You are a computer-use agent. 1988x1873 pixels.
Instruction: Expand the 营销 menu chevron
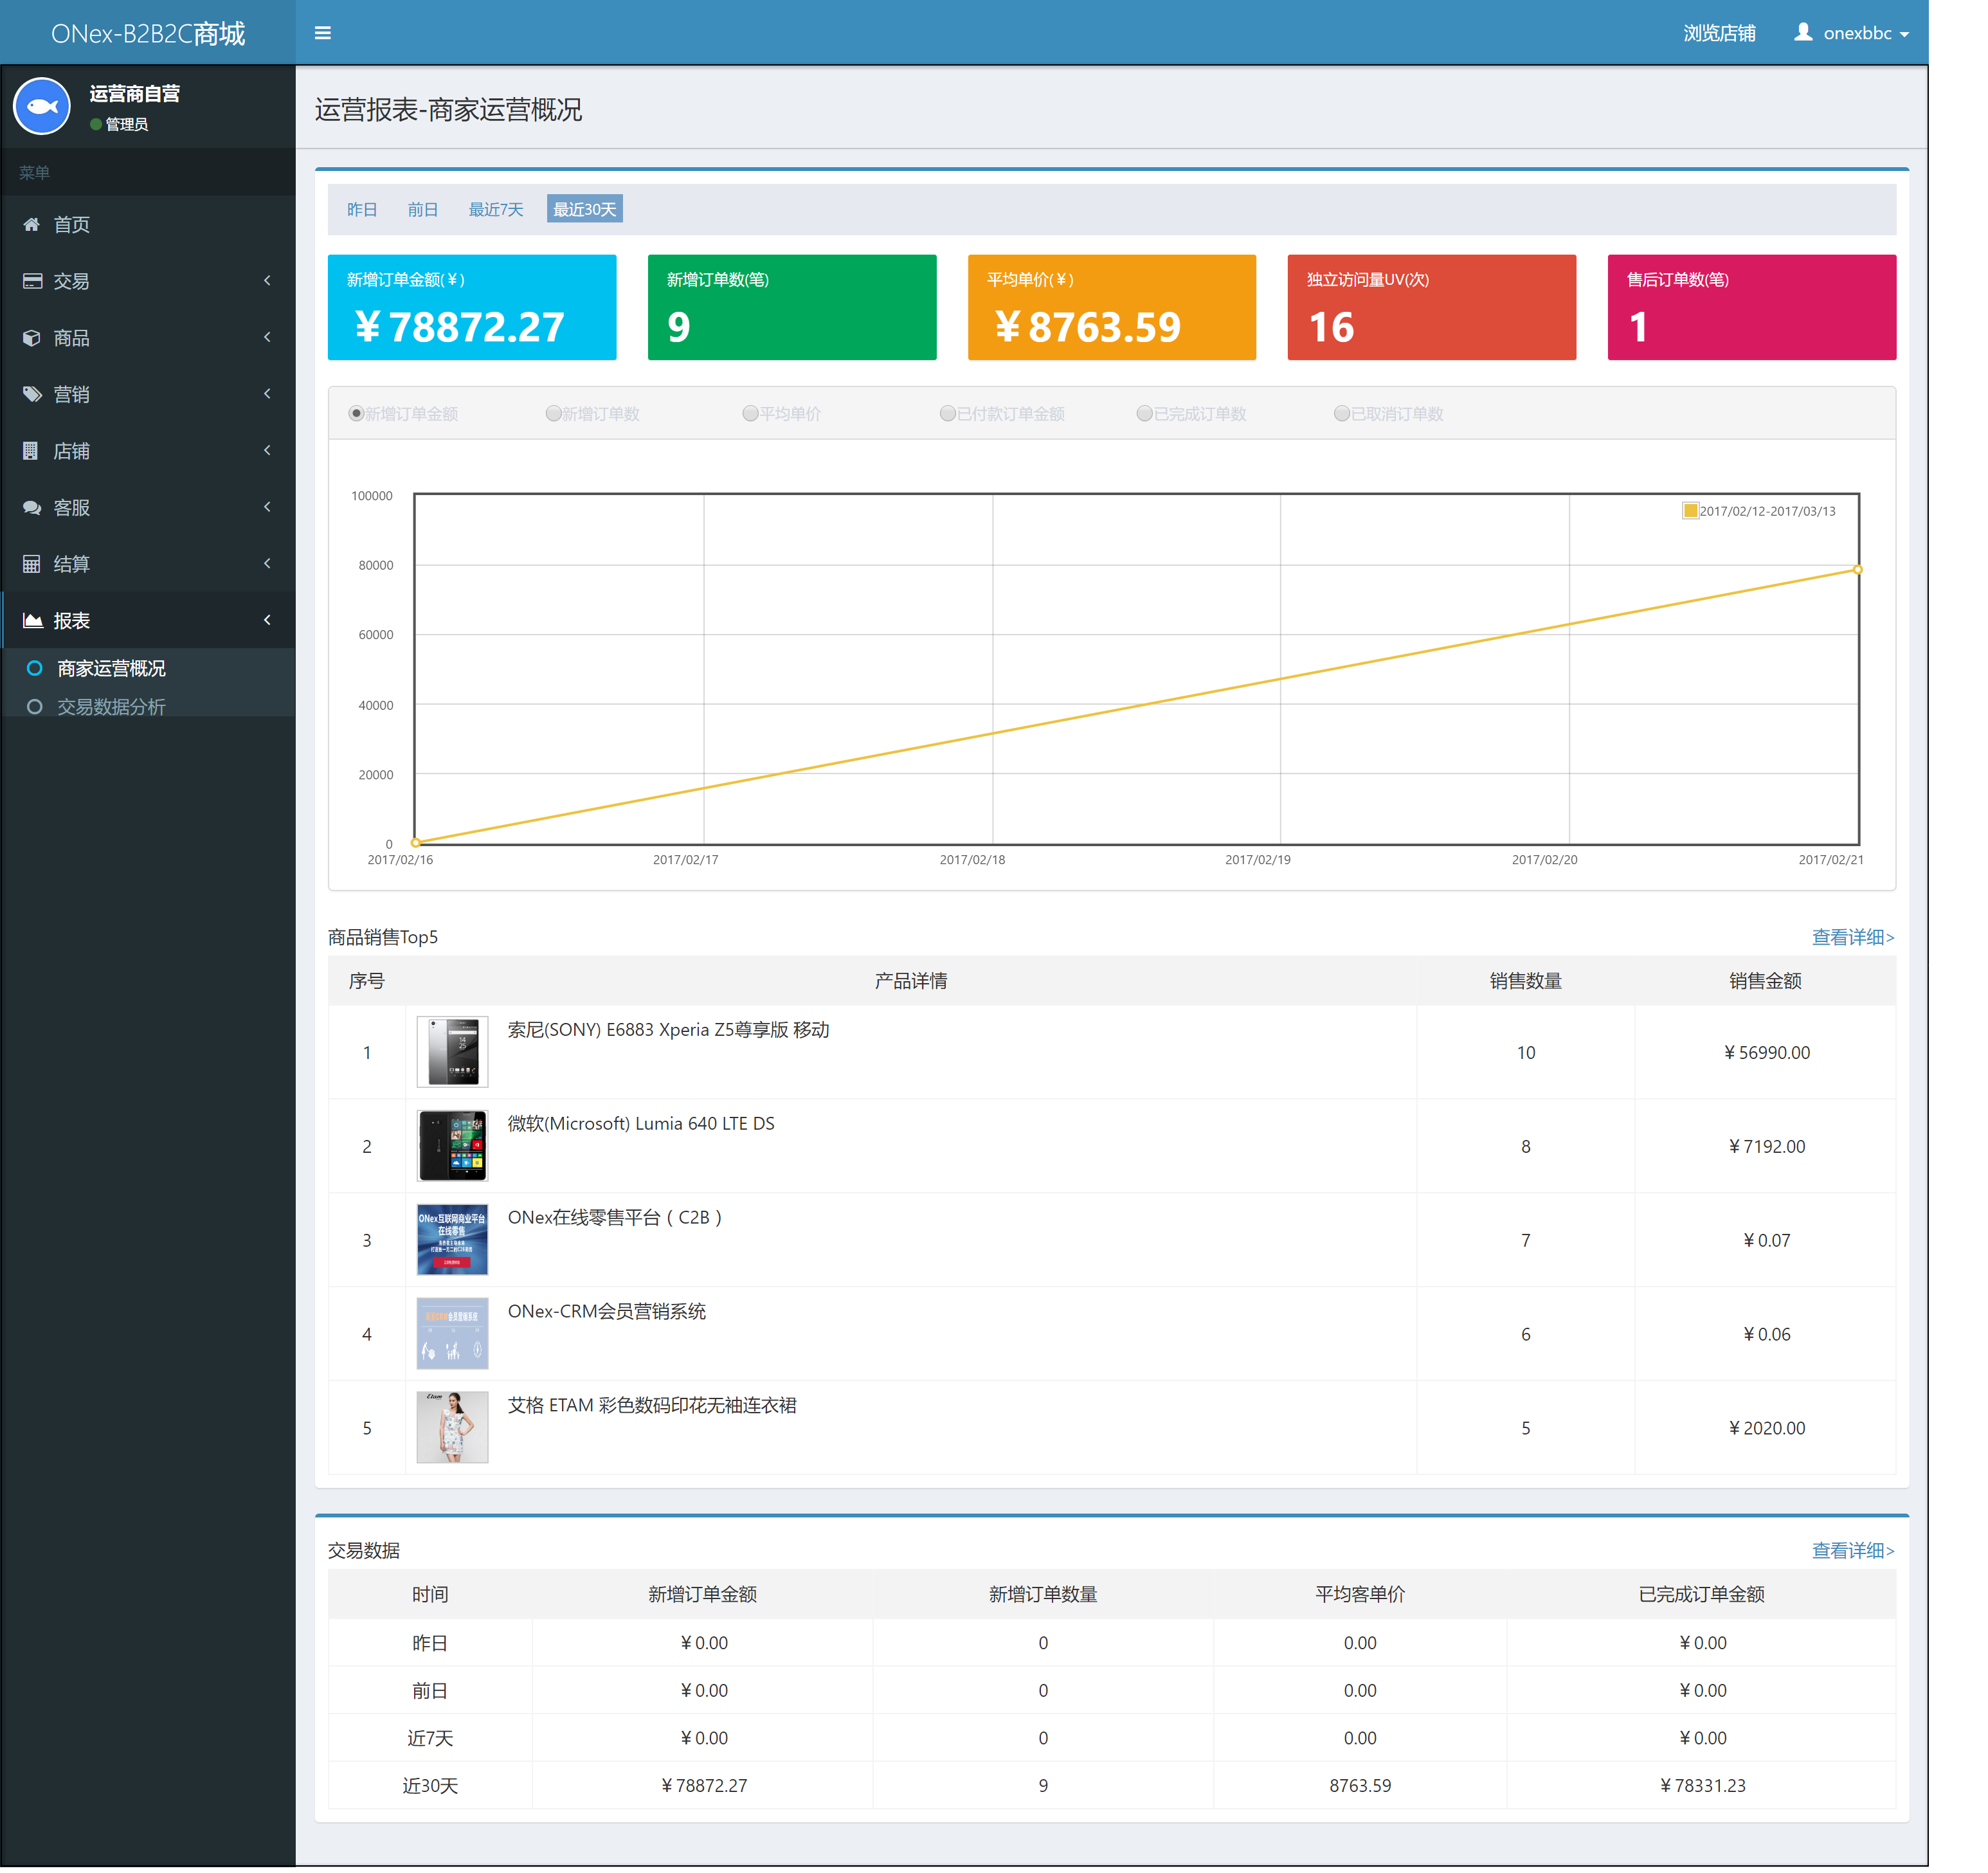click(x=267, y=394)
